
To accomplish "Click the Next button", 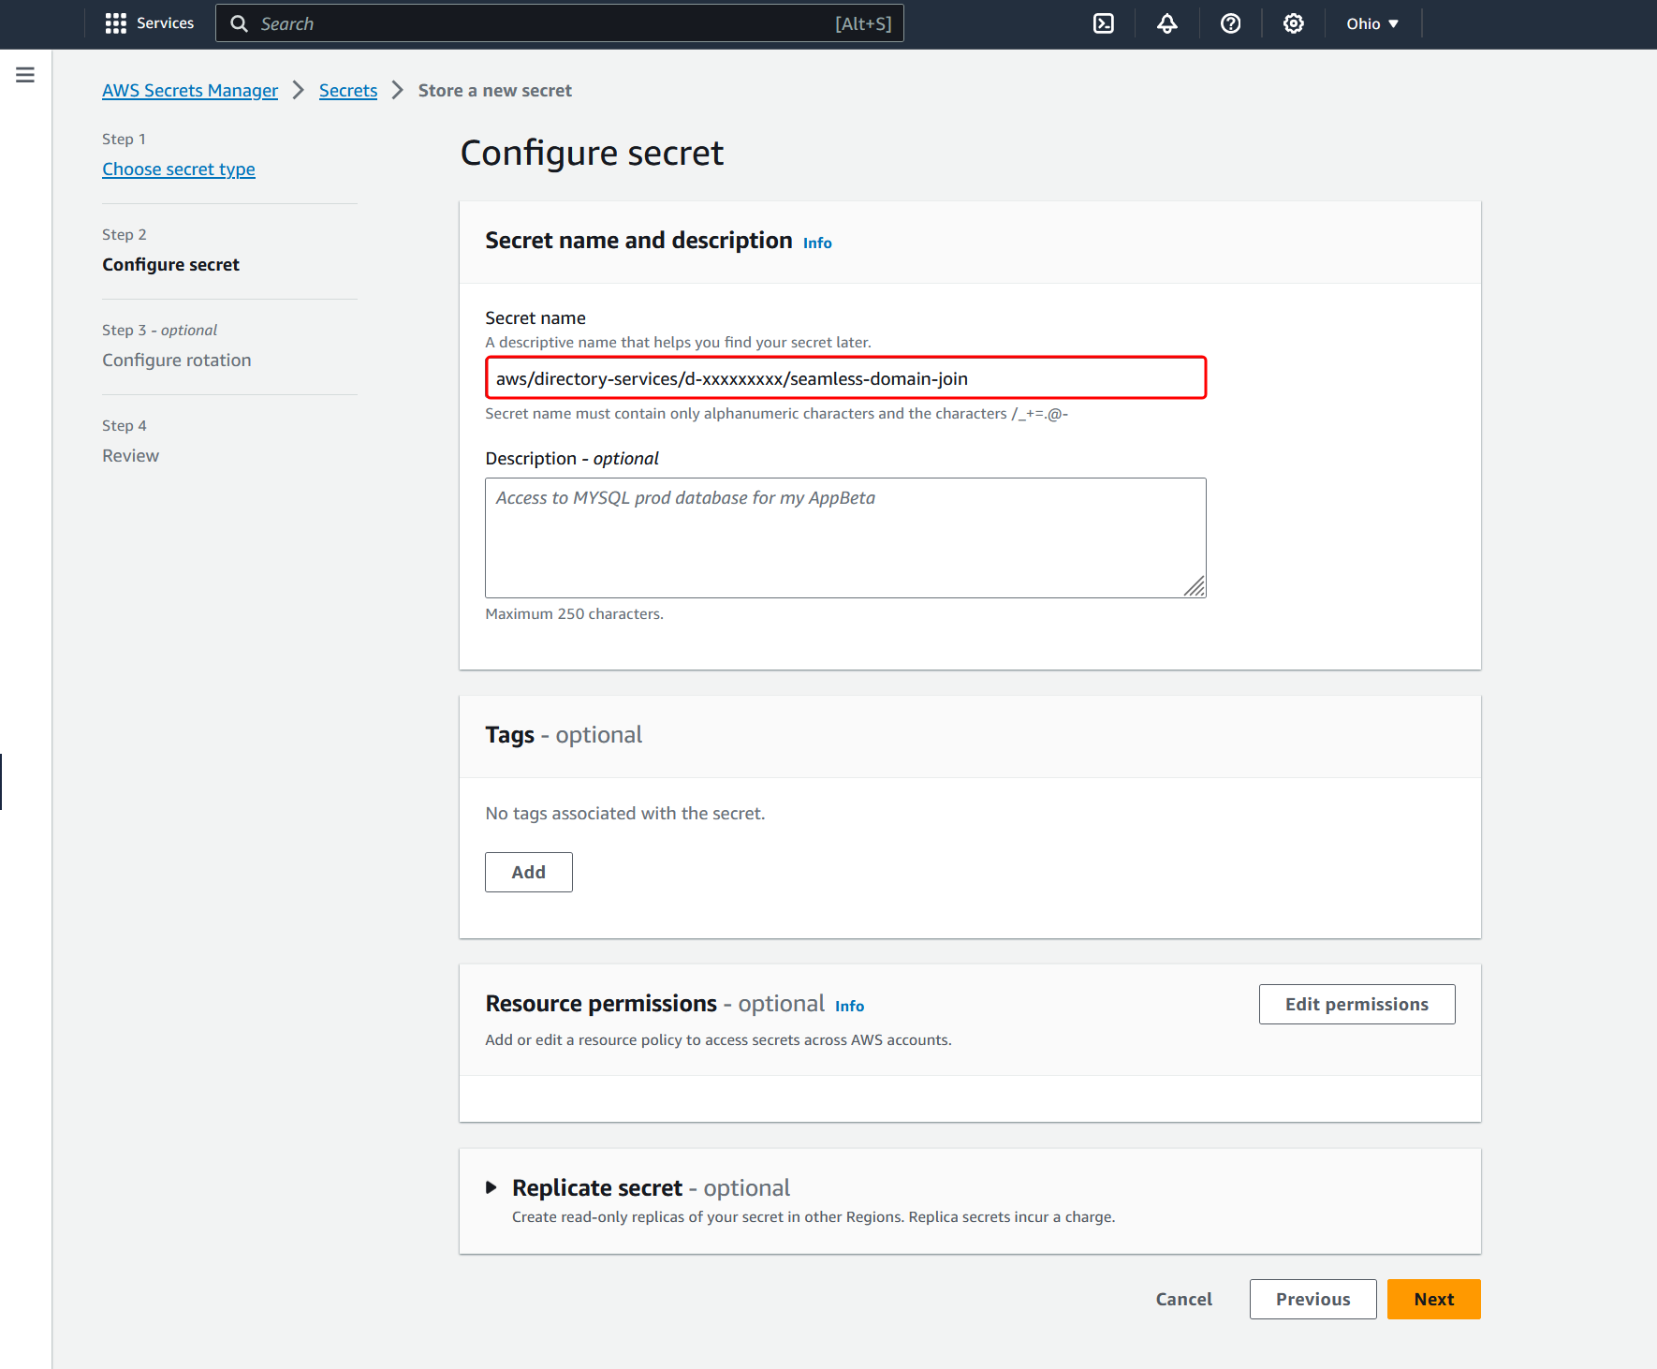I will click(1433, 1299).
